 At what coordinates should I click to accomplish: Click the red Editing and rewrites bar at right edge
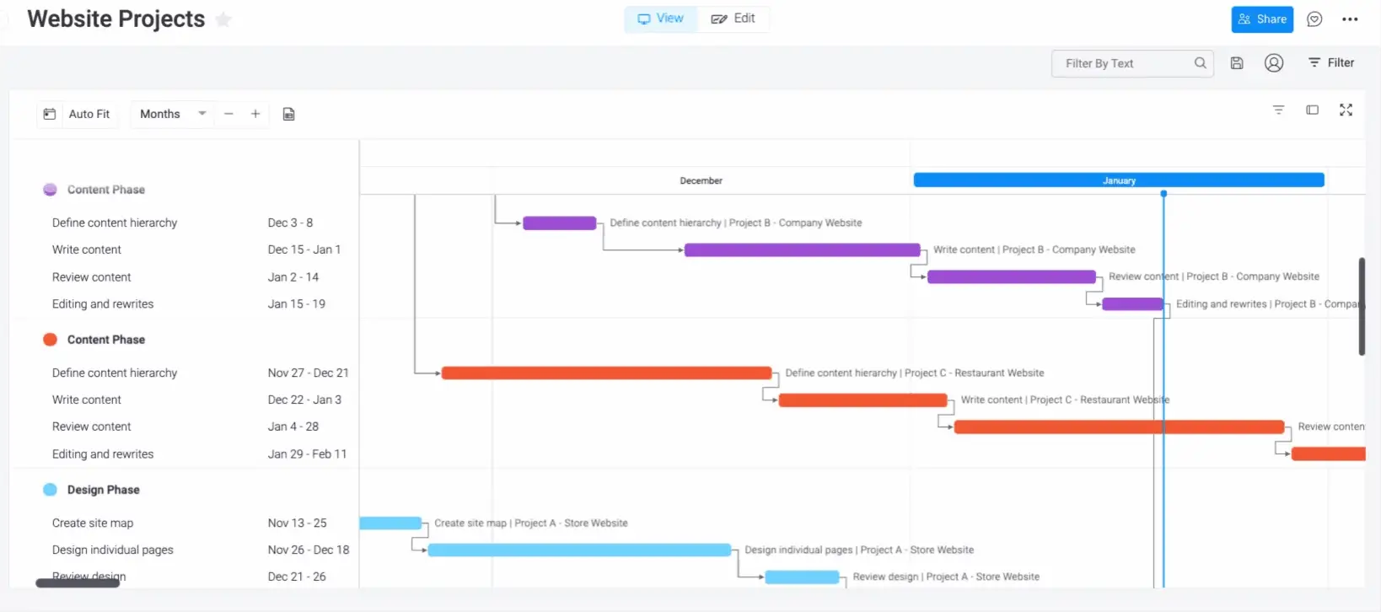tap(1328, 454)
